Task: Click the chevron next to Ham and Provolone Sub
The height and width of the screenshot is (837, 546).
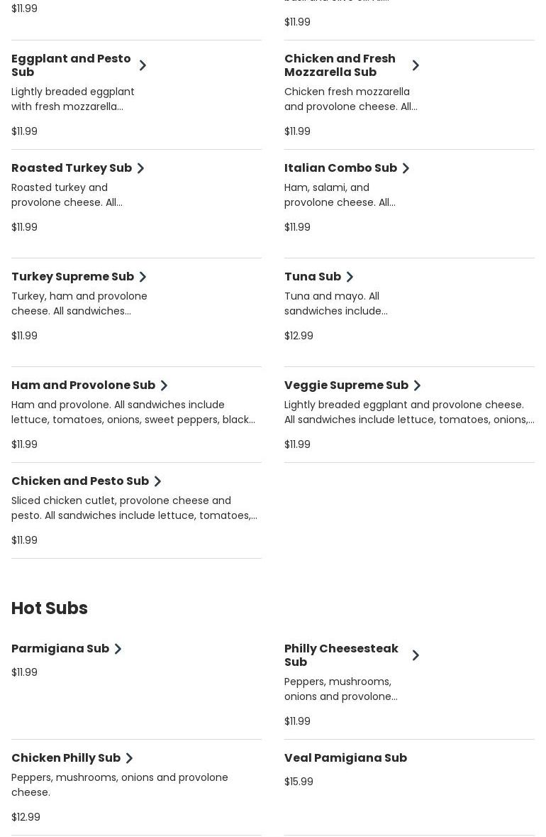Action: pos(164,385)
